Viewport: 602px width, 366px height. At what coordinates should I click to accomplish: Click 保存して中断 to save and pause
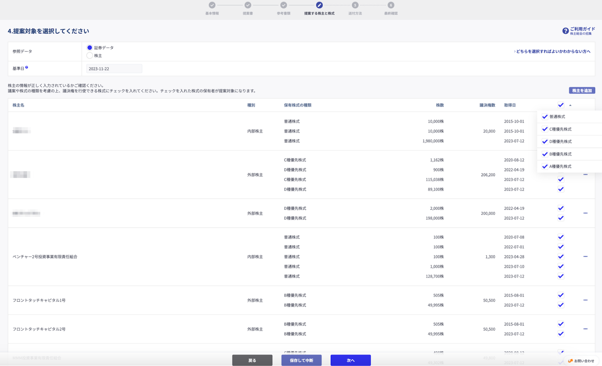pos(301,360)
